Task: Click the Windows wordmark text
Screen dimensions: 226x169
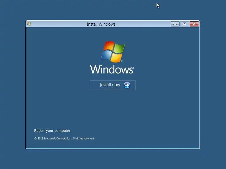Action: coord(112,69)
